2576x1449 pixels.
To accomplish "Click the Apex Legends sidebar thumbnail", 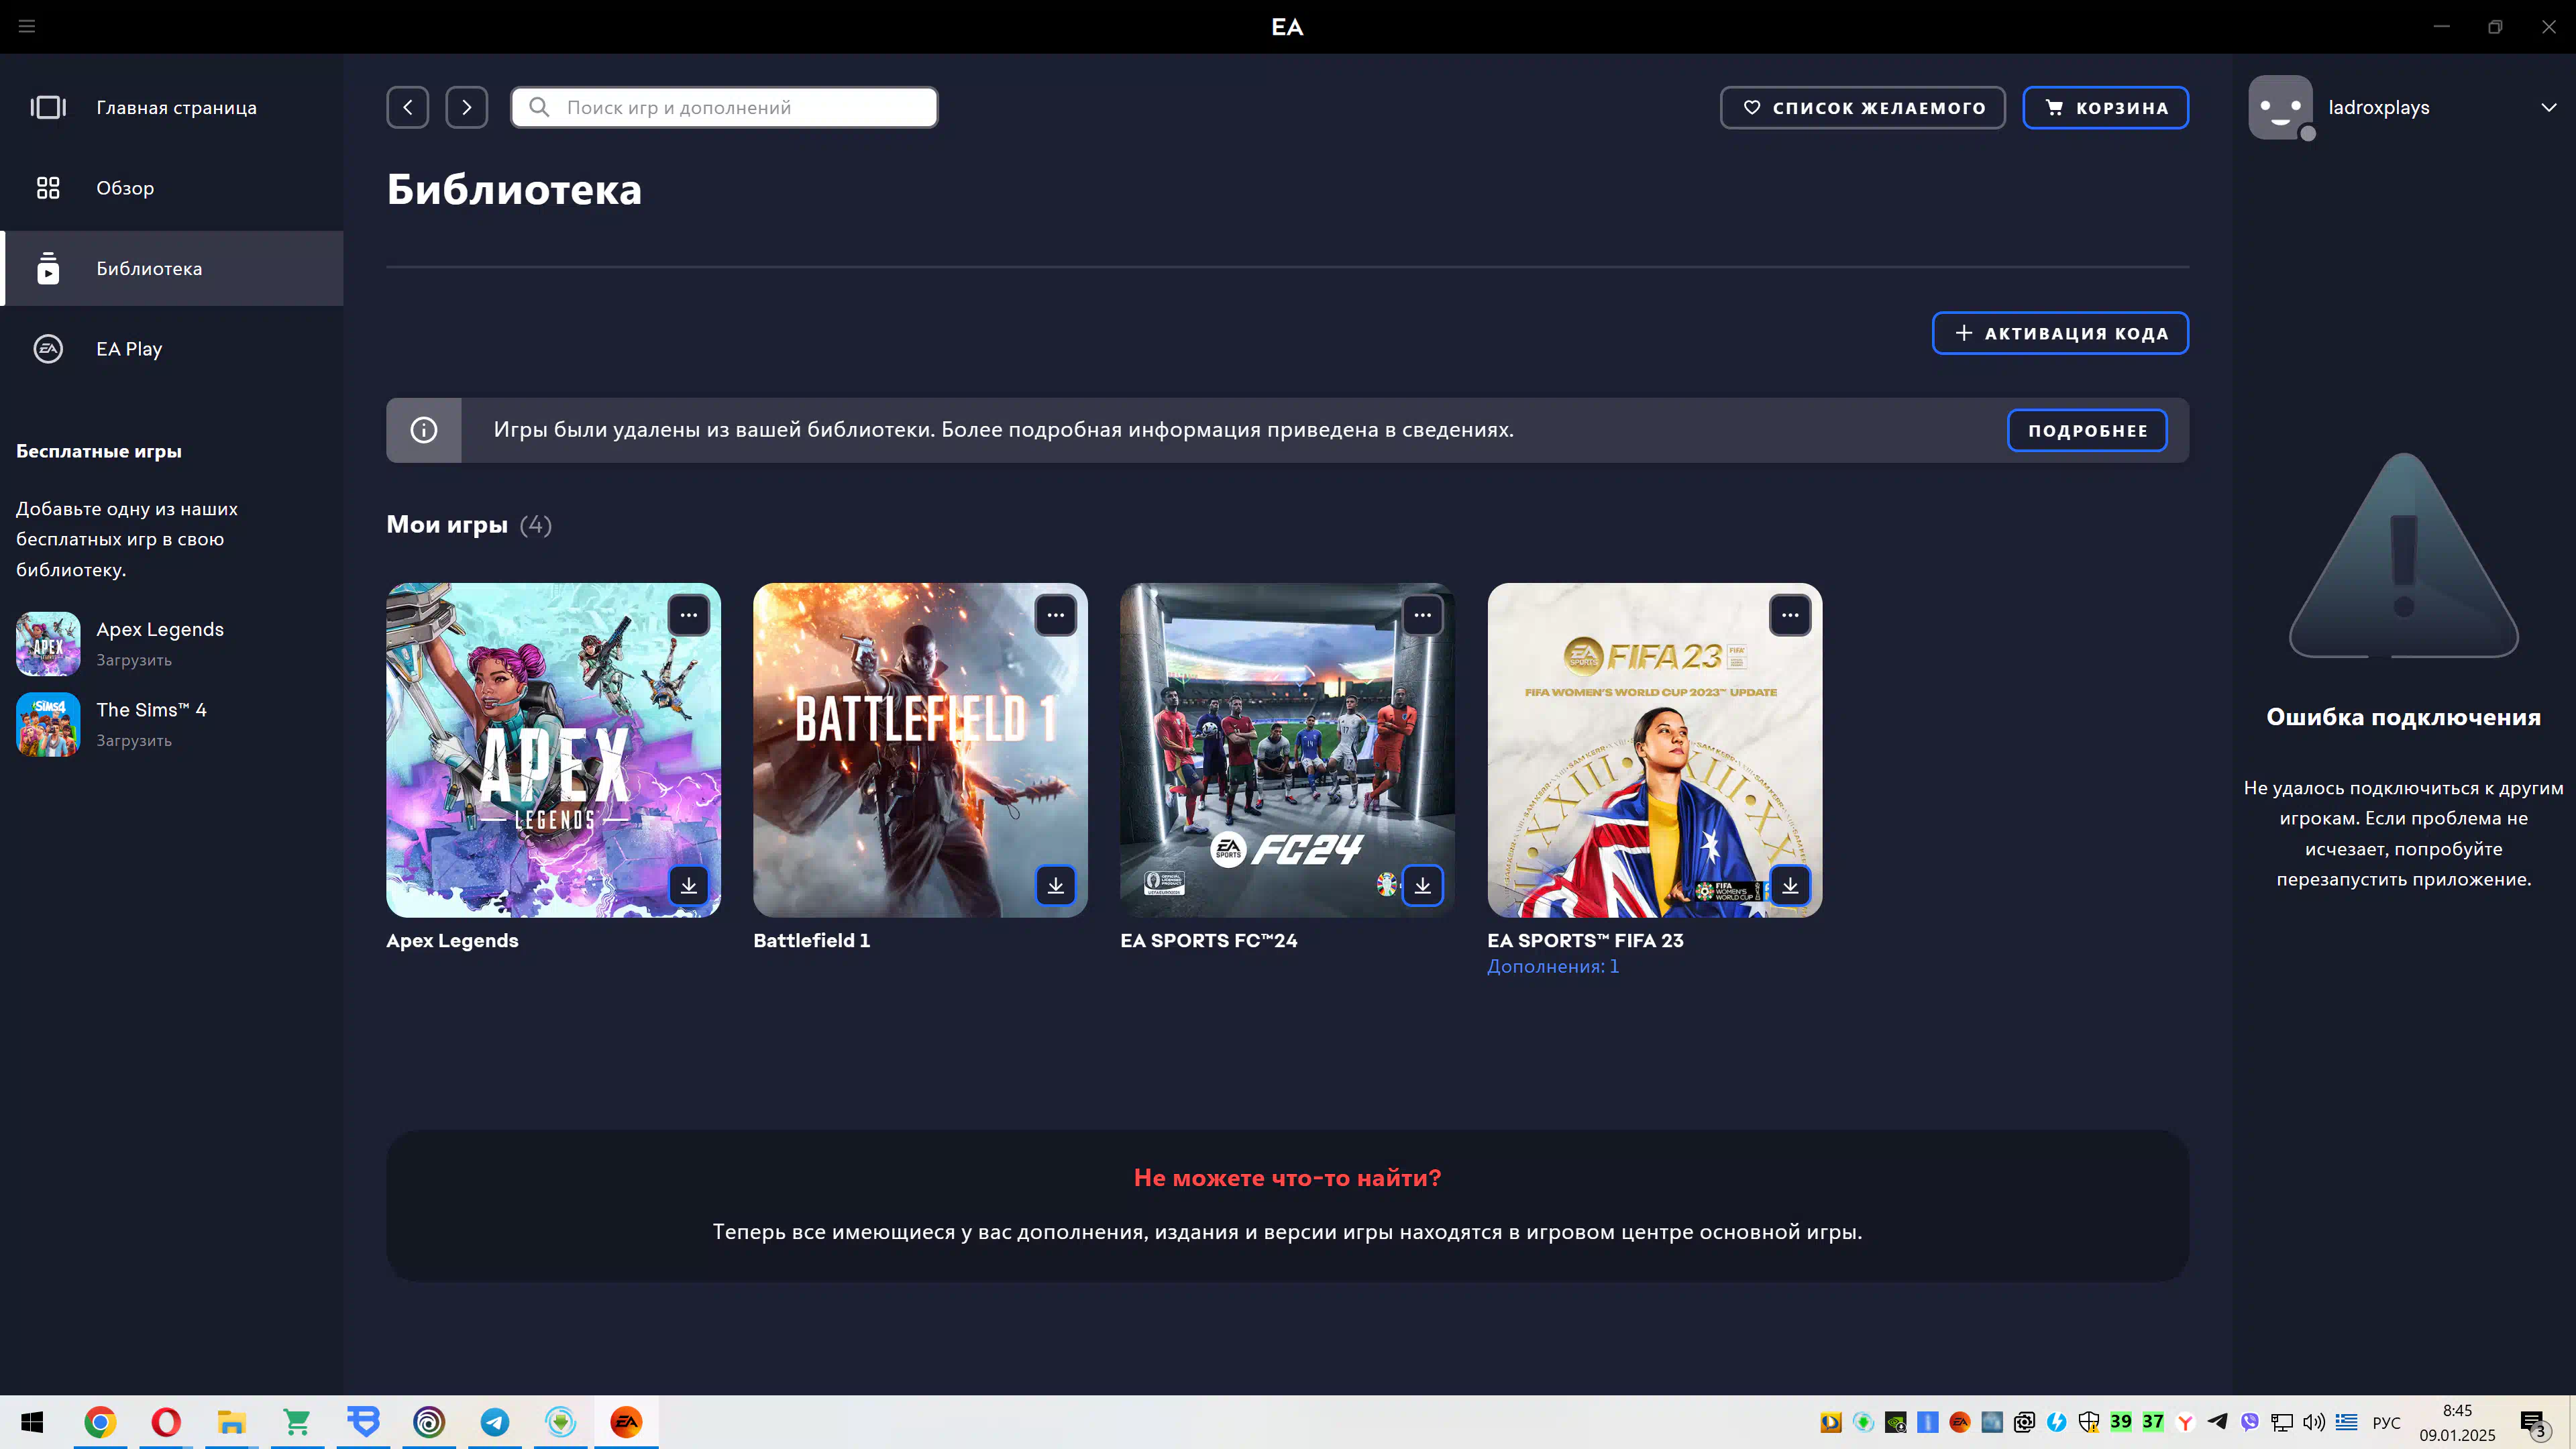I will 48,644.
